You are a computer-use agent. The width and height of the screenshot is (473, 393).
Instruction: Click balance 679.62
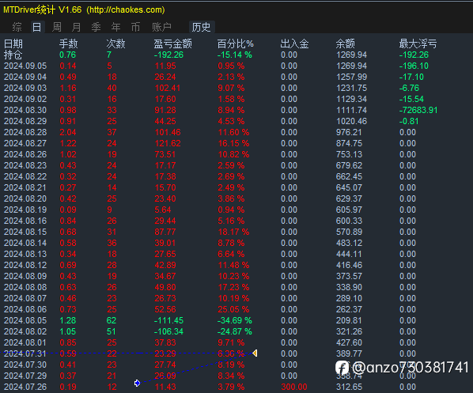click(x=349, y=165)
